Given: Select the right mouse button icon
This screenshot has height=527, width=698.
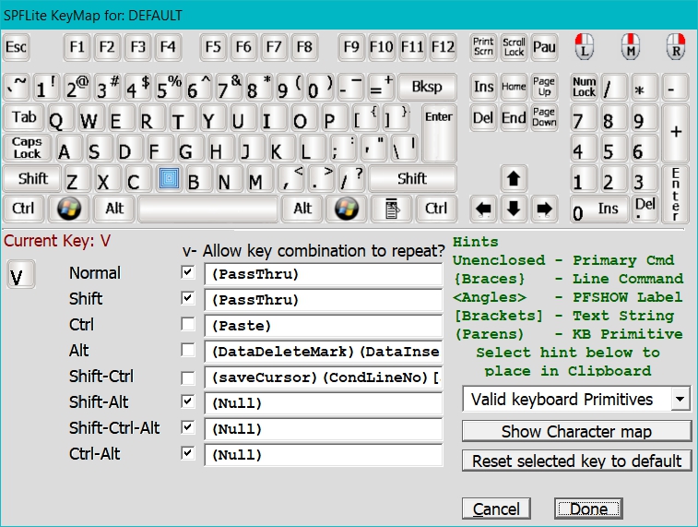Looking at the screenshot, I should pyautogui.click(x=676, y=47).
